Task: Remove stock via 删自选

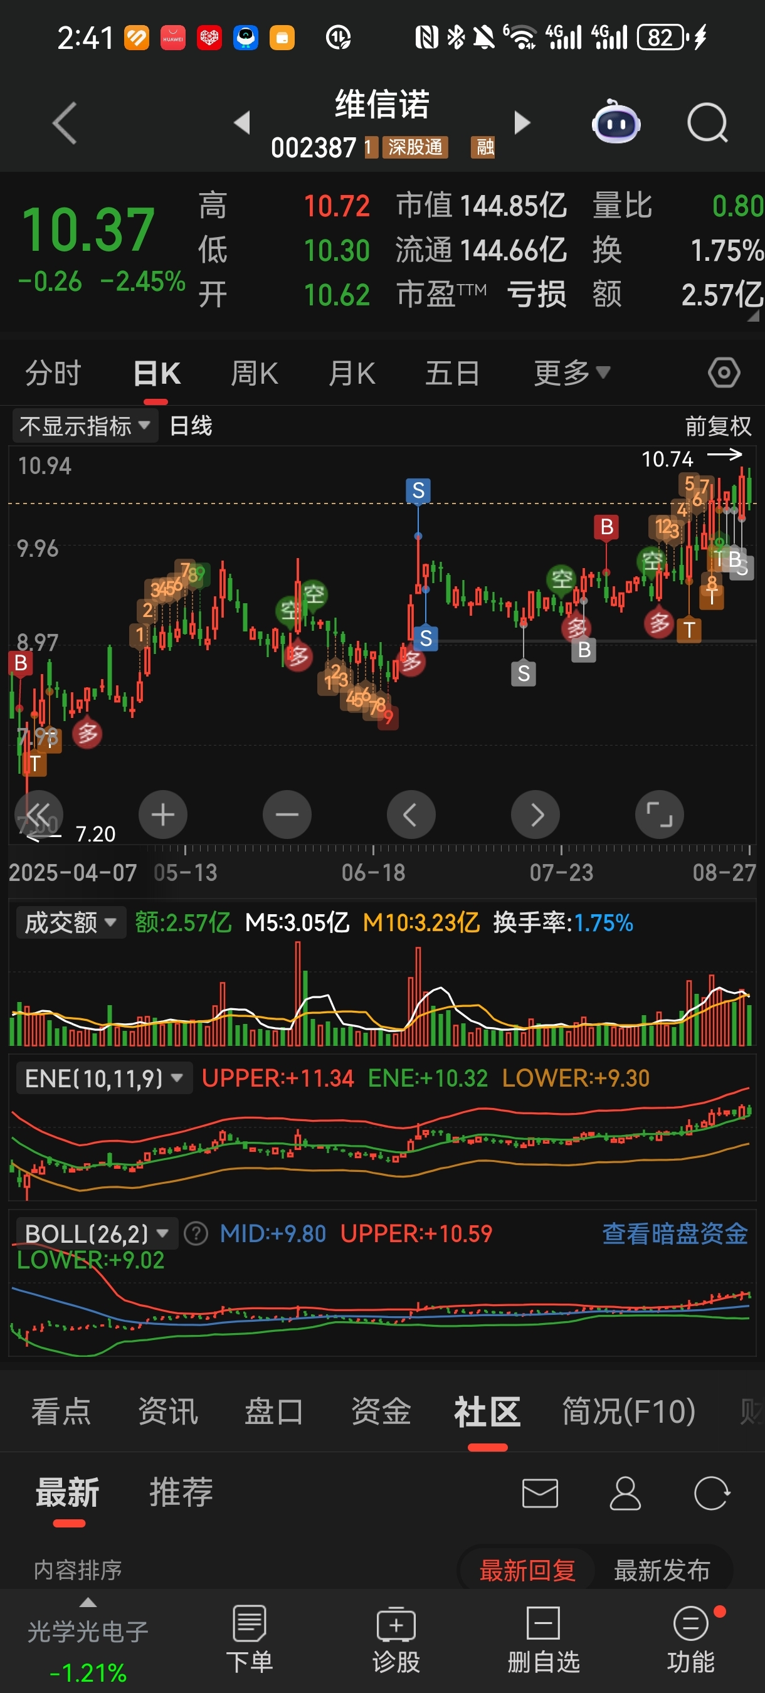Action: click(x=543, y=1639)
